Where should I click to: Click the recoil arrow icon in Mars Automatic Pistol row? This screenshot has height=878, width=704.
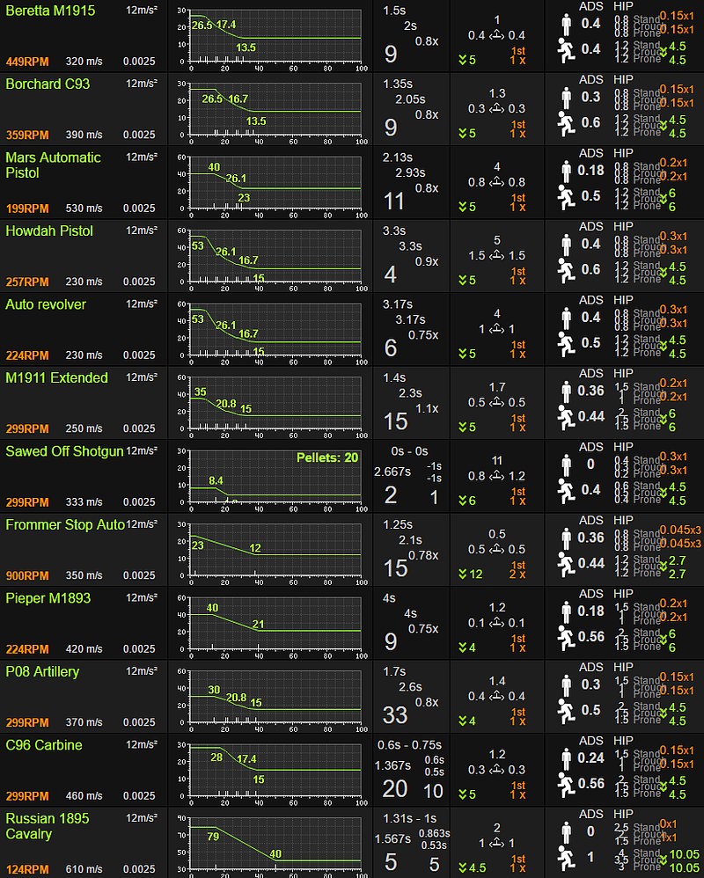coord(497,182)
